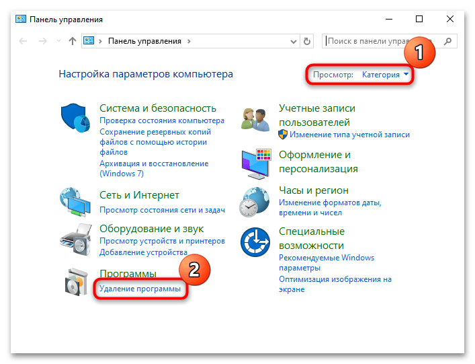Refresh the Control Panel view

pos(307,41)
